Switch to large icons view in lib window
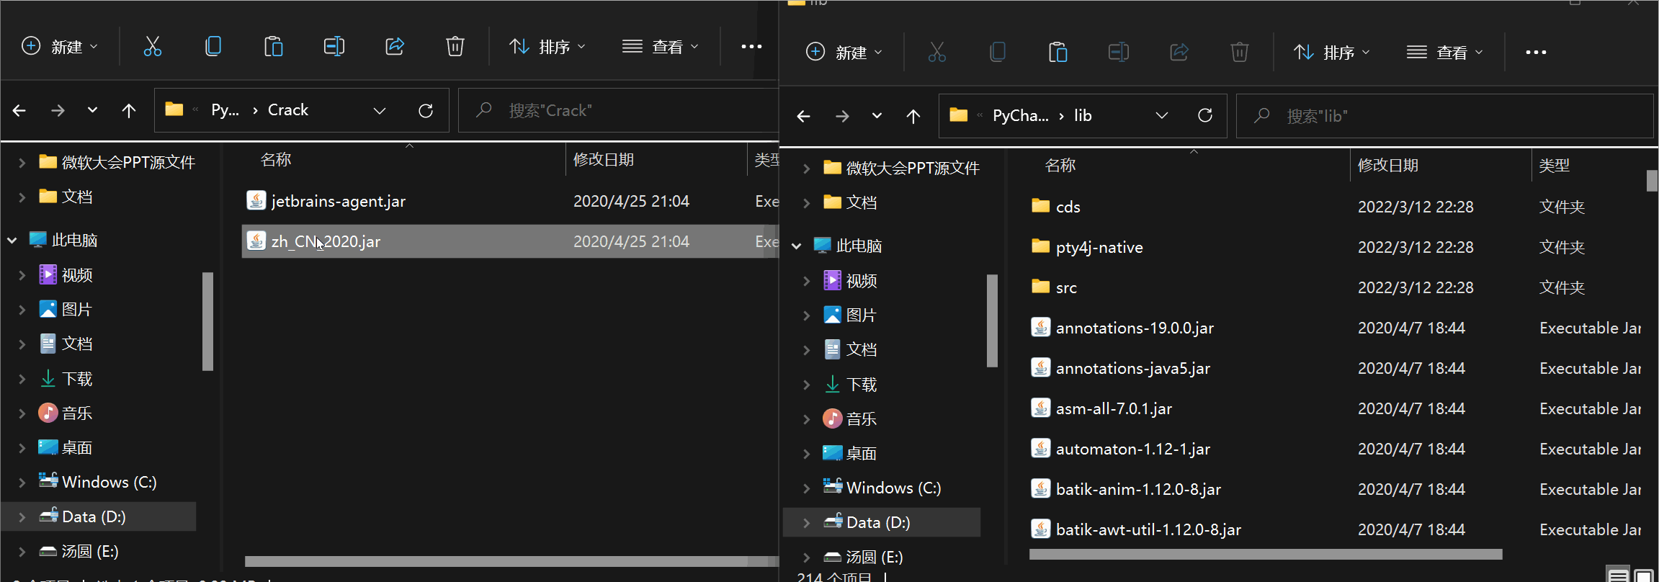The height and width of the screenshot is (582, 1659). (x=1644, y=575)
